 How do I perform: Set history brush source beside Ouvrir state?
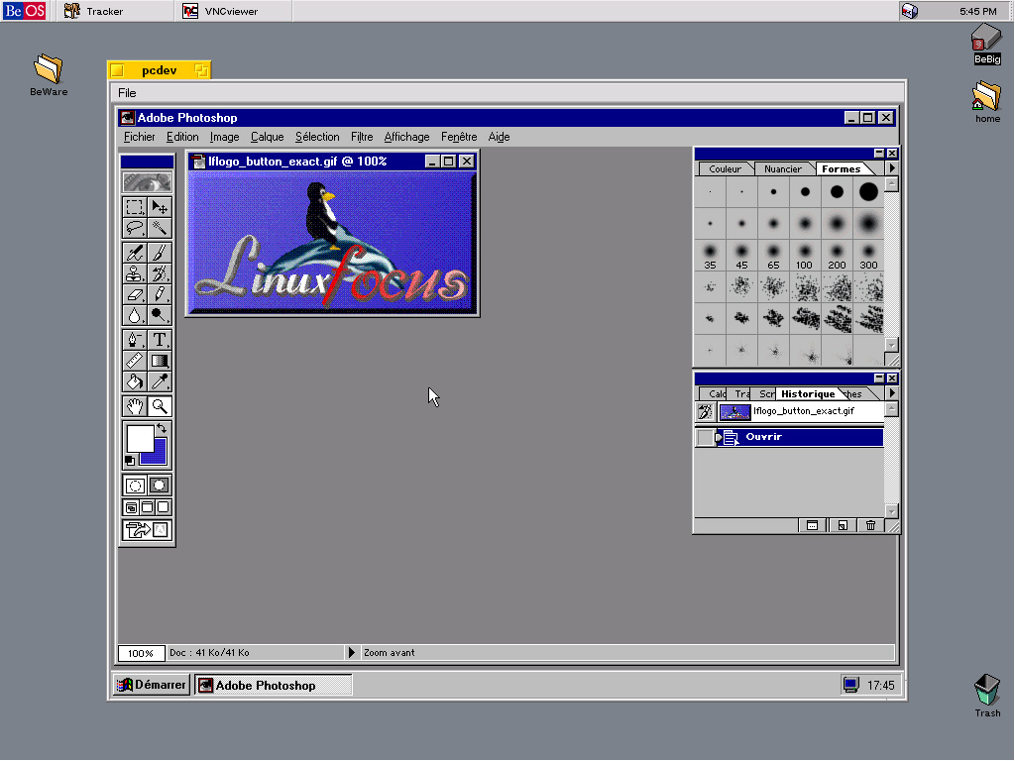[x=705, y=437]
